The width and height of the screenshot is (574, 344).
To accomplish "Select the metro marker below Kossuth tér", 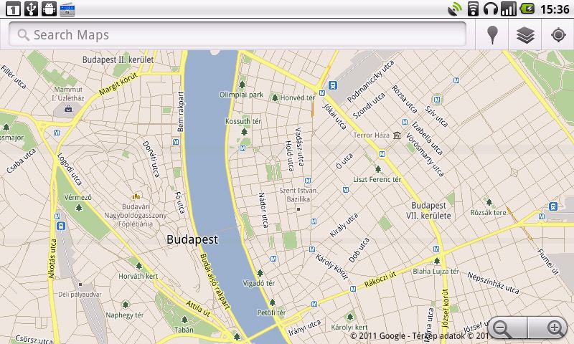I will pyautogui.click(x=243, y=148).
